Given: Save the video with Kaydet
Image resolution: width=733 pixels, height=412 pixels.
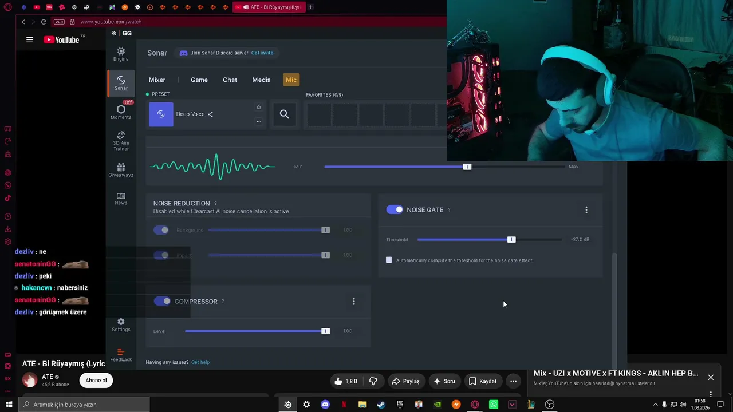Looking at the screenshot, I should click(482, 381).
